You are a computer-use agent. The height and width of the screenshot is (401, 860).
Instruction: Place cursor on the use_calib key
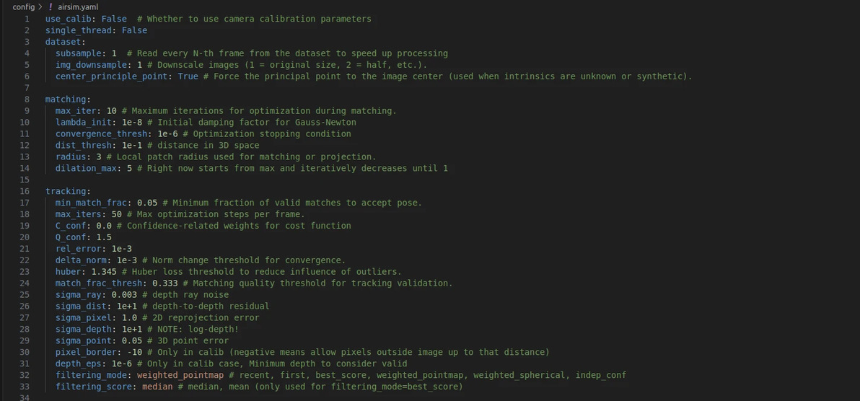click(x=68, y=19)
